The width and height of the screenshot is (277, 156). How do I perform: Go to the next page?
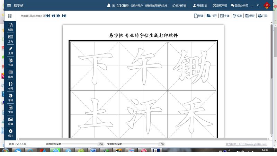click(59, 16)
